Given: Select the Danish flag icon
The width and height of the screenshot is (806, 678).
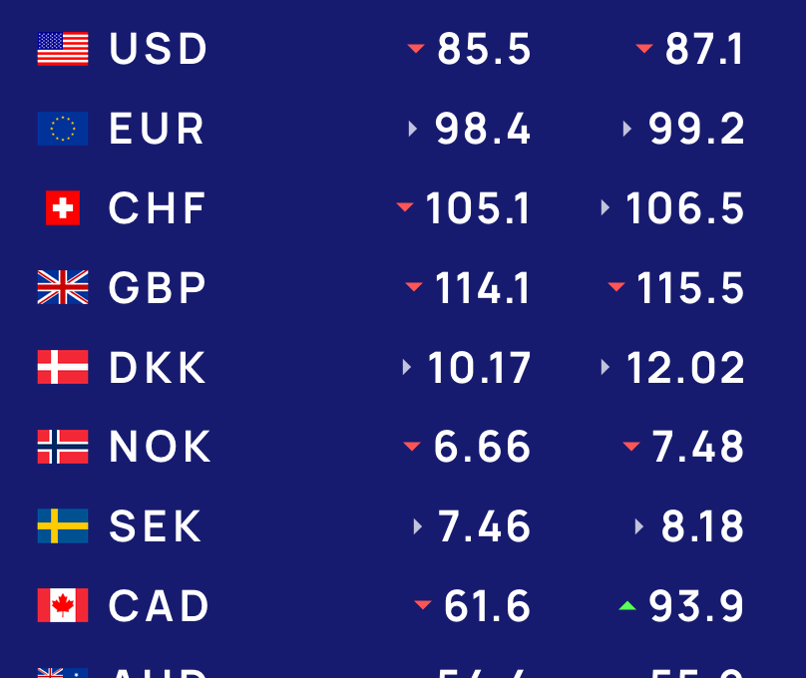Looking at the screenshot, I should coord(63,367).
